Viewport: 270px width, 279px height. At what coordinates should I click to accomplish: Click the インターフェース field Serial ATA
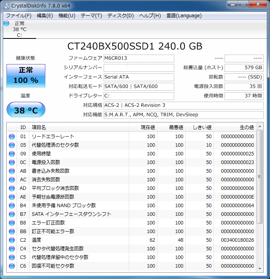(x=139, y=77)
